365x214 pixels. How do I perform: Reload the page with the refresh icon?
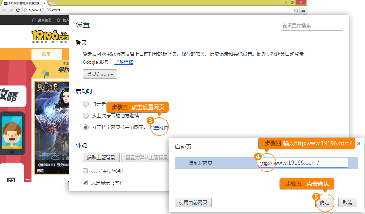point(18,10)
